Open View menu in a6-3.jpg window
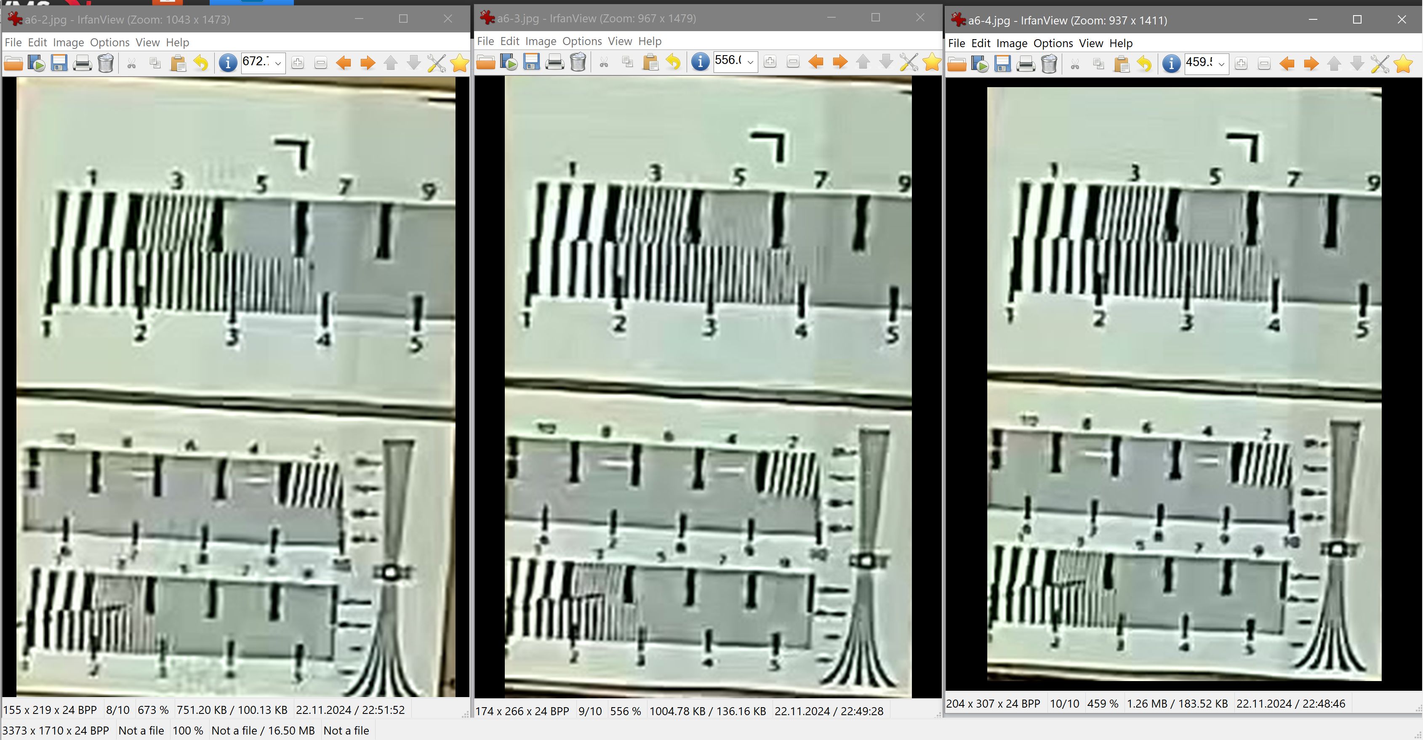 point(620,41)
